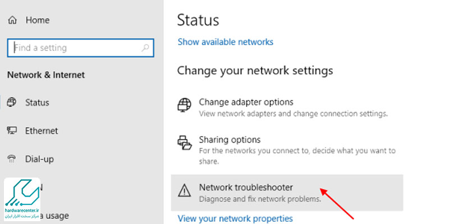Click the magnifier icon in search box
The height and width of the screenshot is (224, 449).
[x=145, y=48]
